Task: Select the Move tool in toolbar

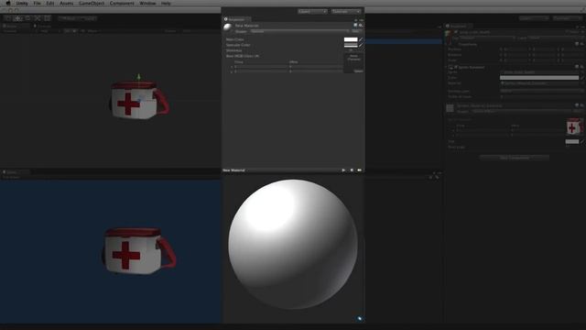Action: [17, 18]
